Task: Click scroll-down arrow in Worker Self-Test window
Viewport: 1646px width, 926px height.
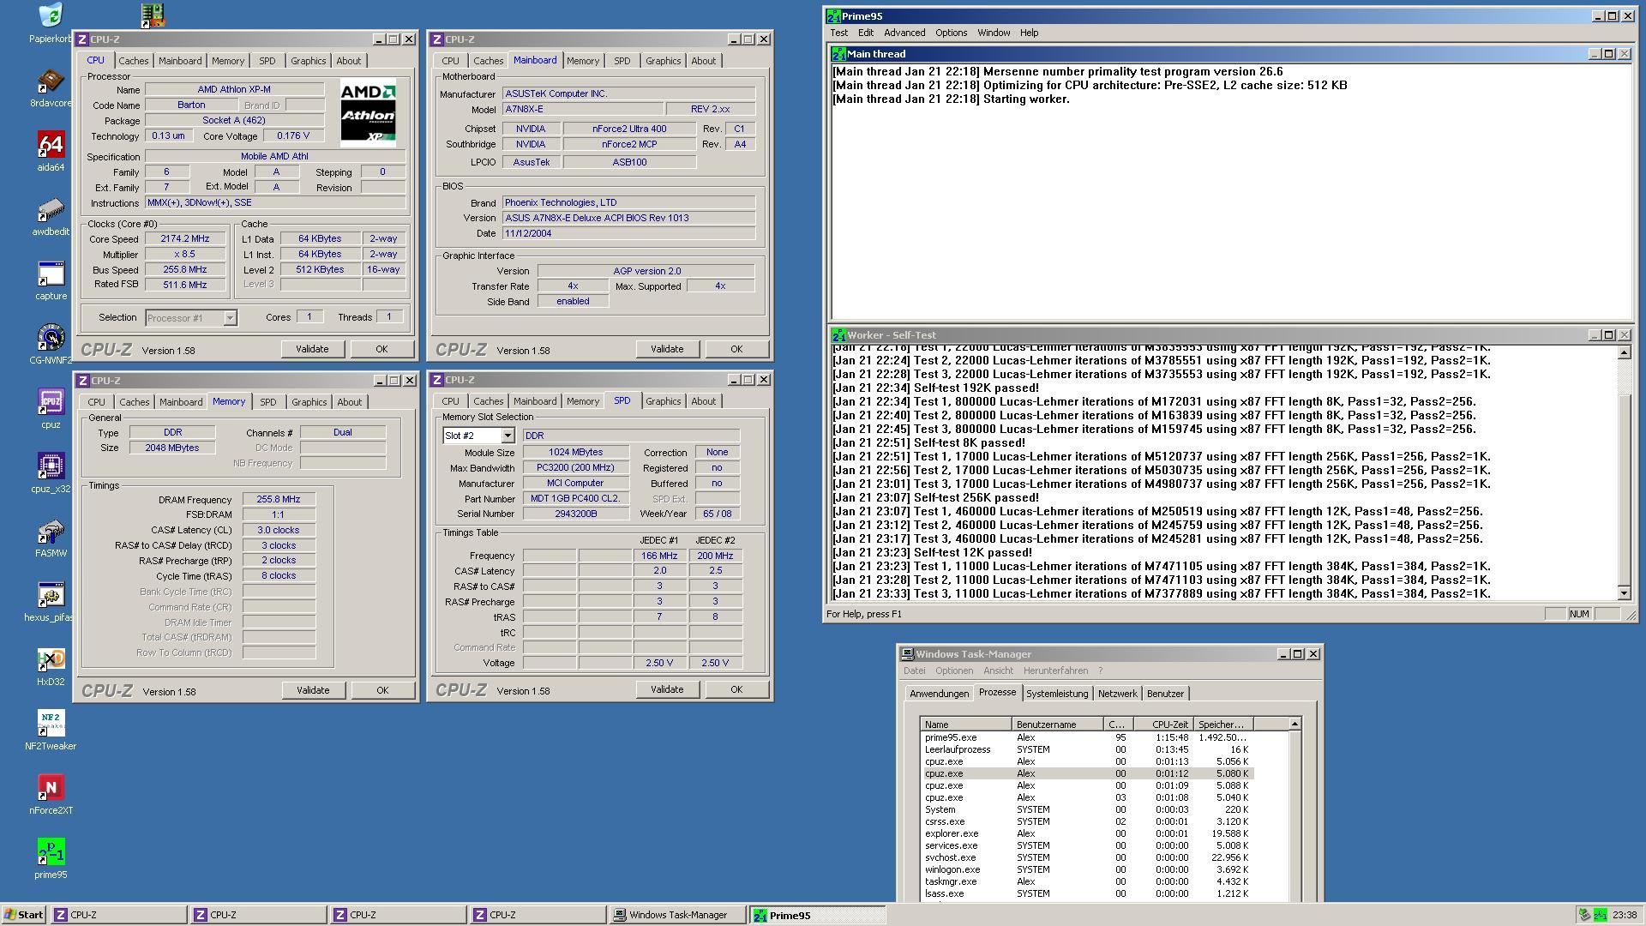Action: [x=1624, y=593]
